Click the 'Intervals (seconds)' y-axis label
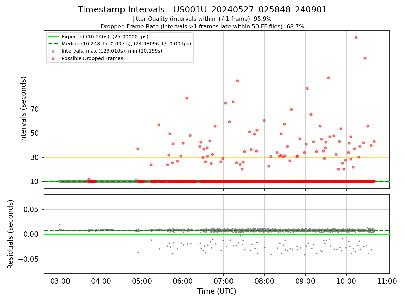Screen dimensions: 405x303 pyautogui.click(x=24, y=109)
